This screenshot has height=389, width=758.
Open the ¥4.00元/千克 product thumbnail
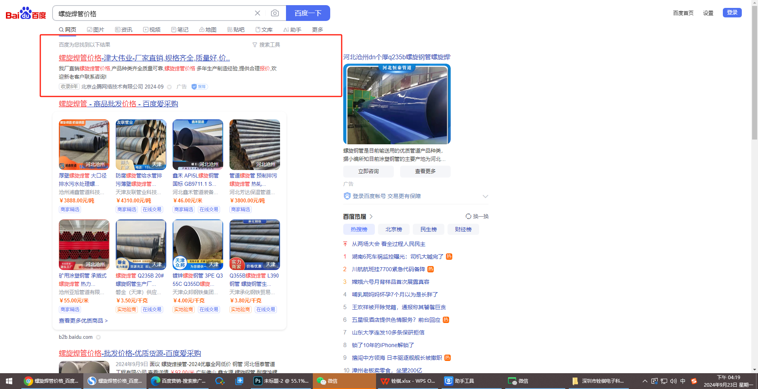(198, 245)
